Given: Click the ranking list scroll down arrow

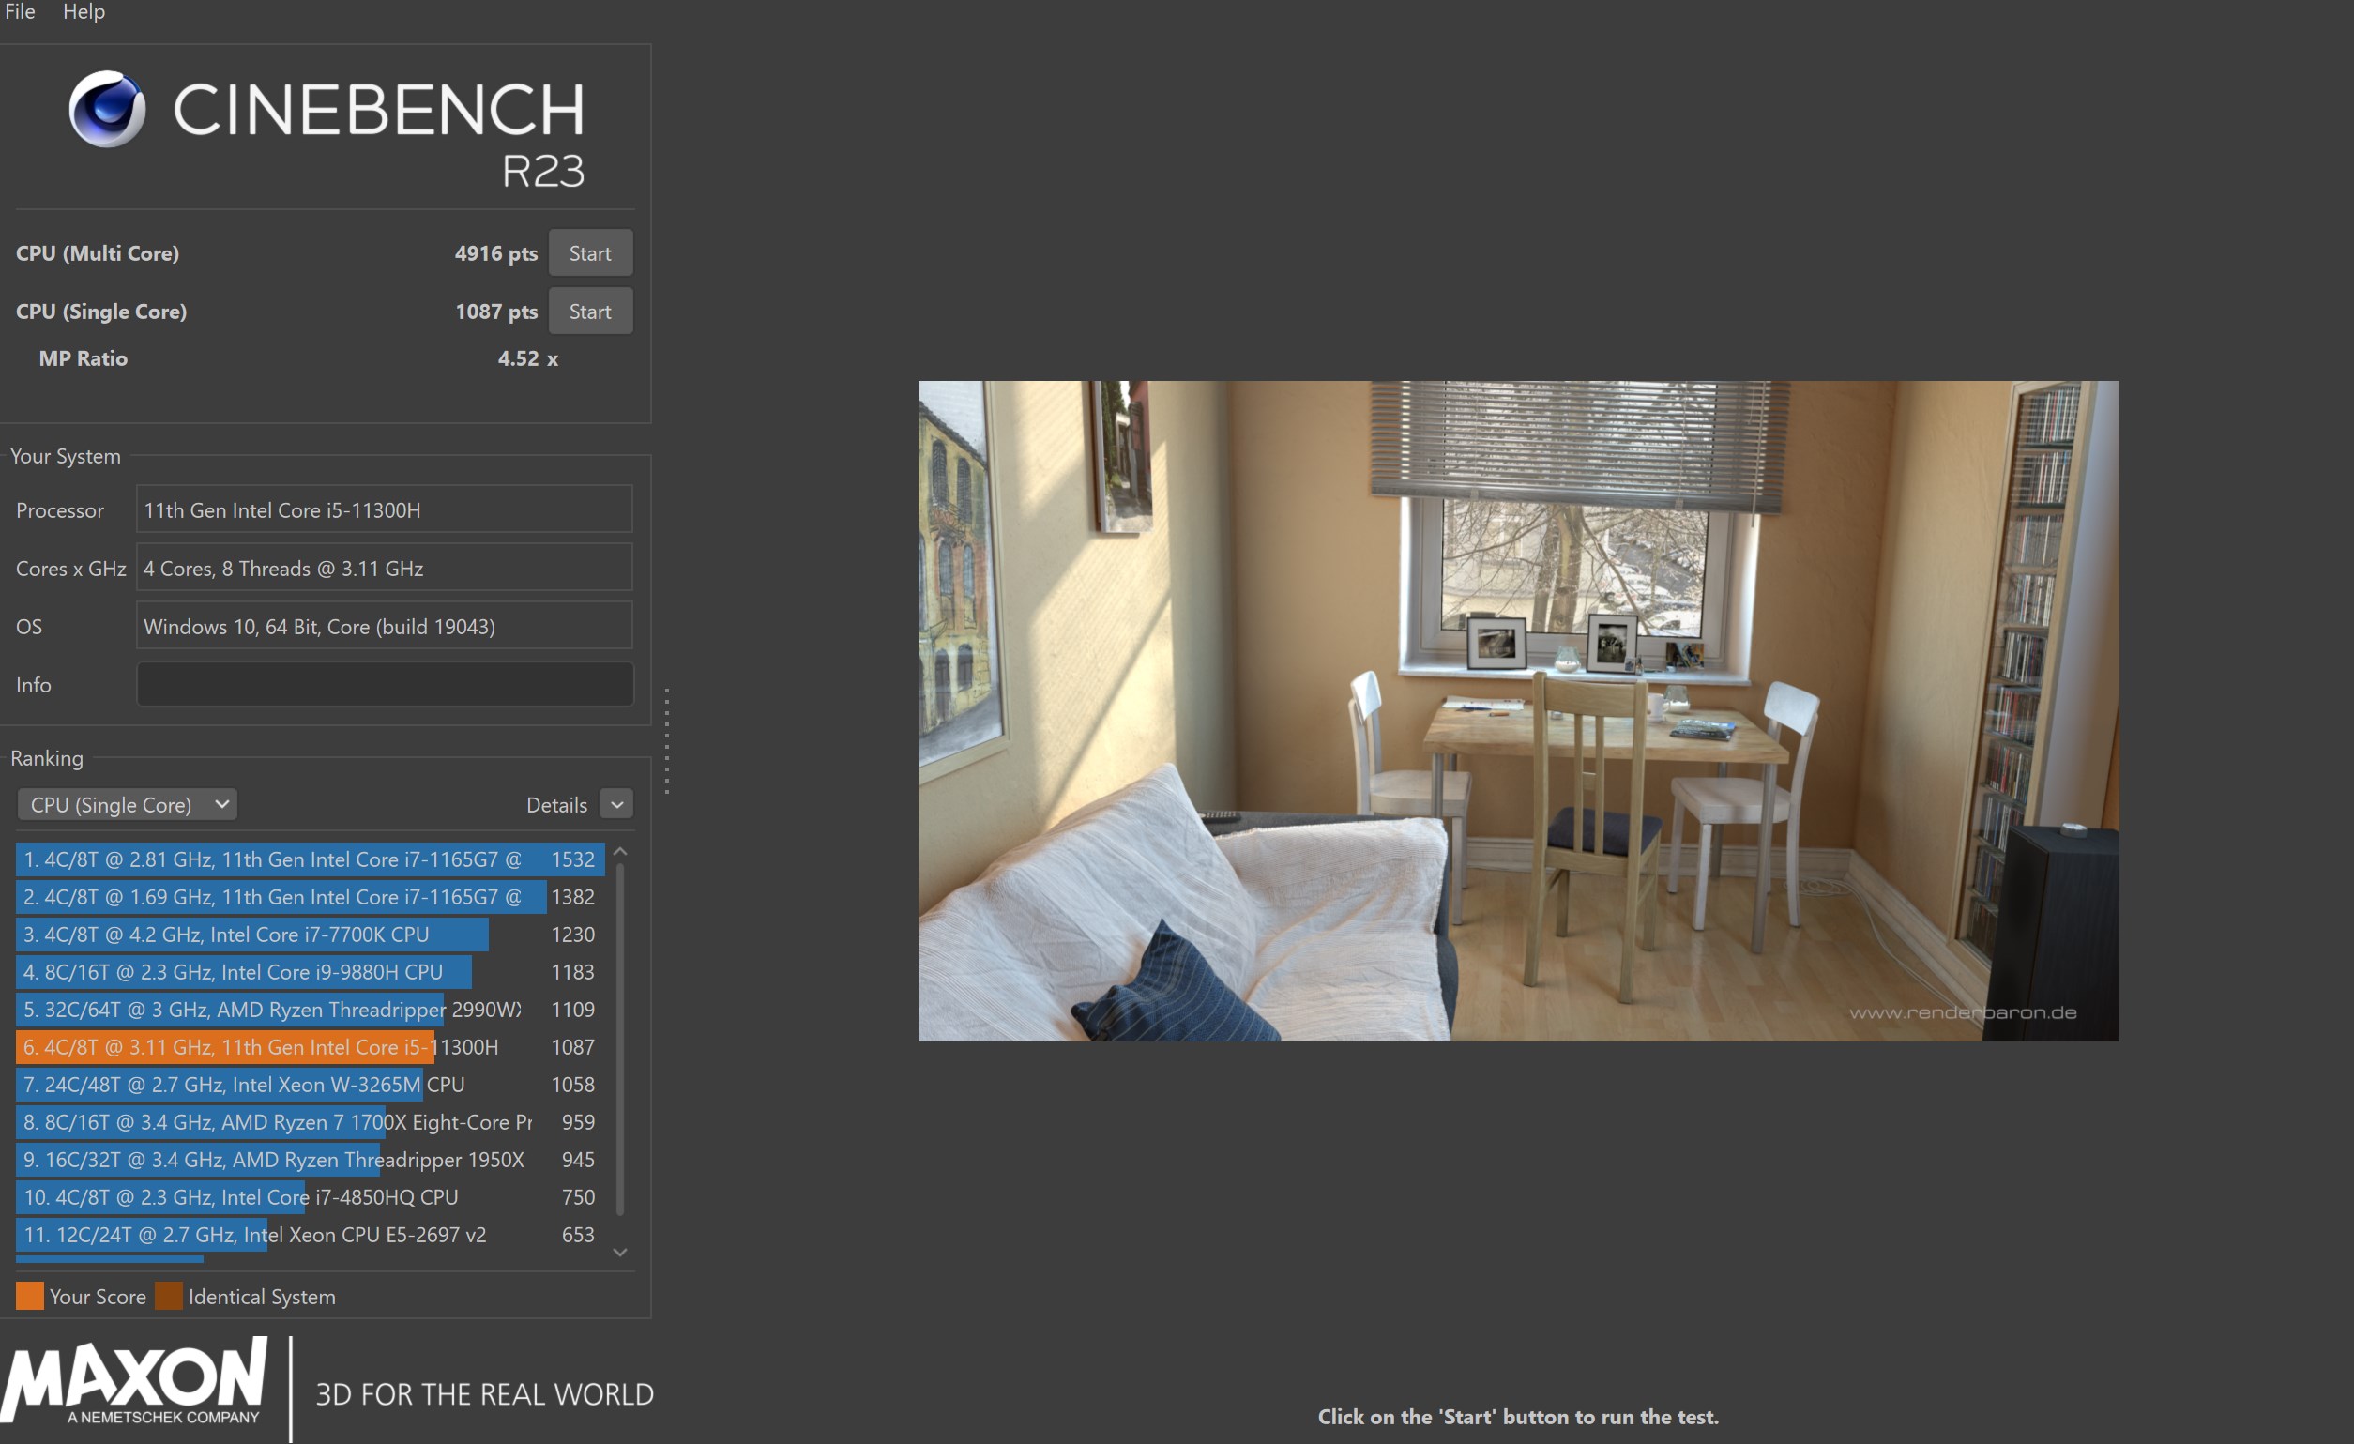Looking at the screenshot, I should 620,1252.
